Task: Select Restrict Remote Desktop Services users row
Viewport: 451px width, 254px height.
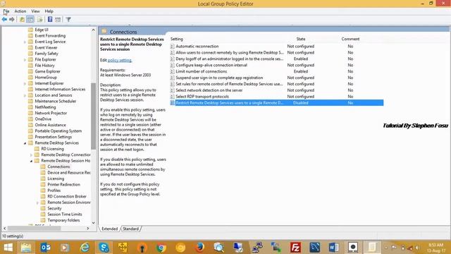Action: [x=277, y=103]
